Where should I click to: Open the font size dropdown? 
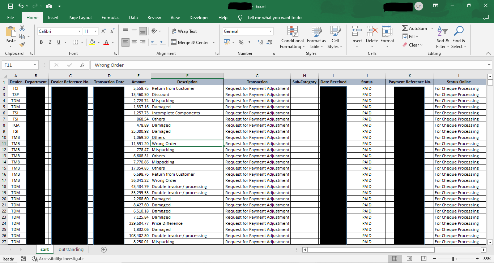95,31
